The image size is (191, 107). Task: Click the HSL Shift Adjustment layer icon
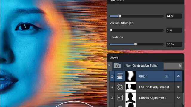(120, 87)
